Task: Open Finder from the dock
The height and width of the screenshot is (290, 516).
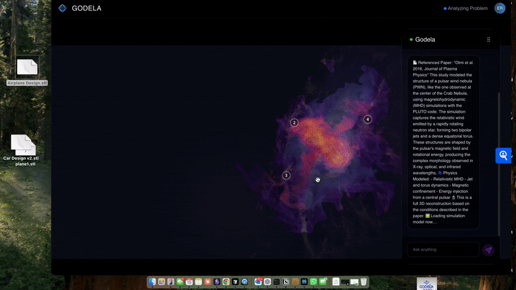Action: coord(153,282)
